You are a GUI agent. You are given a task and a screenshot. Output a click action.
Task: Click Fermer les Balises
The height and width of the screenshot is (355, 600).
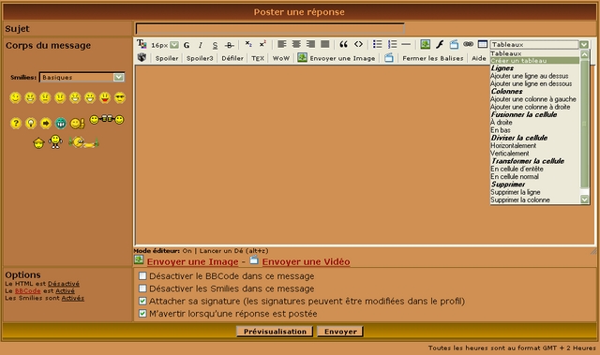click(433, 58)
